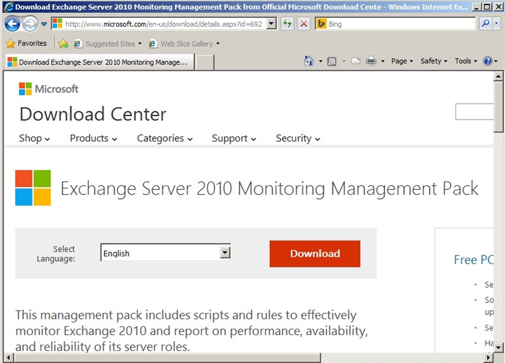Viewport: 505px width, 363px height.
Task: Click the browser Forward arrow button
Action: pyautogui.click(x=30, y=24)
